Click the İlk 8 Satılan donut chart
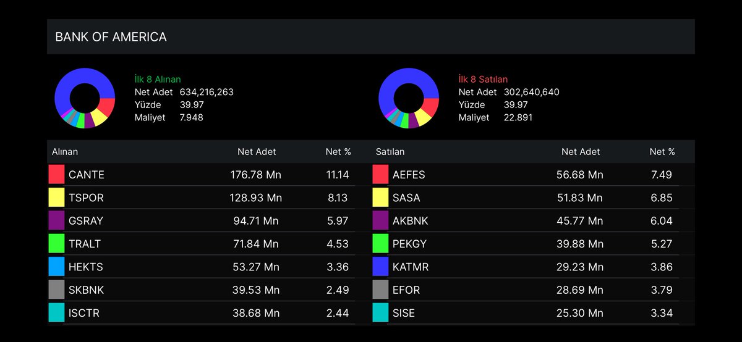 (x=409, y=98)
